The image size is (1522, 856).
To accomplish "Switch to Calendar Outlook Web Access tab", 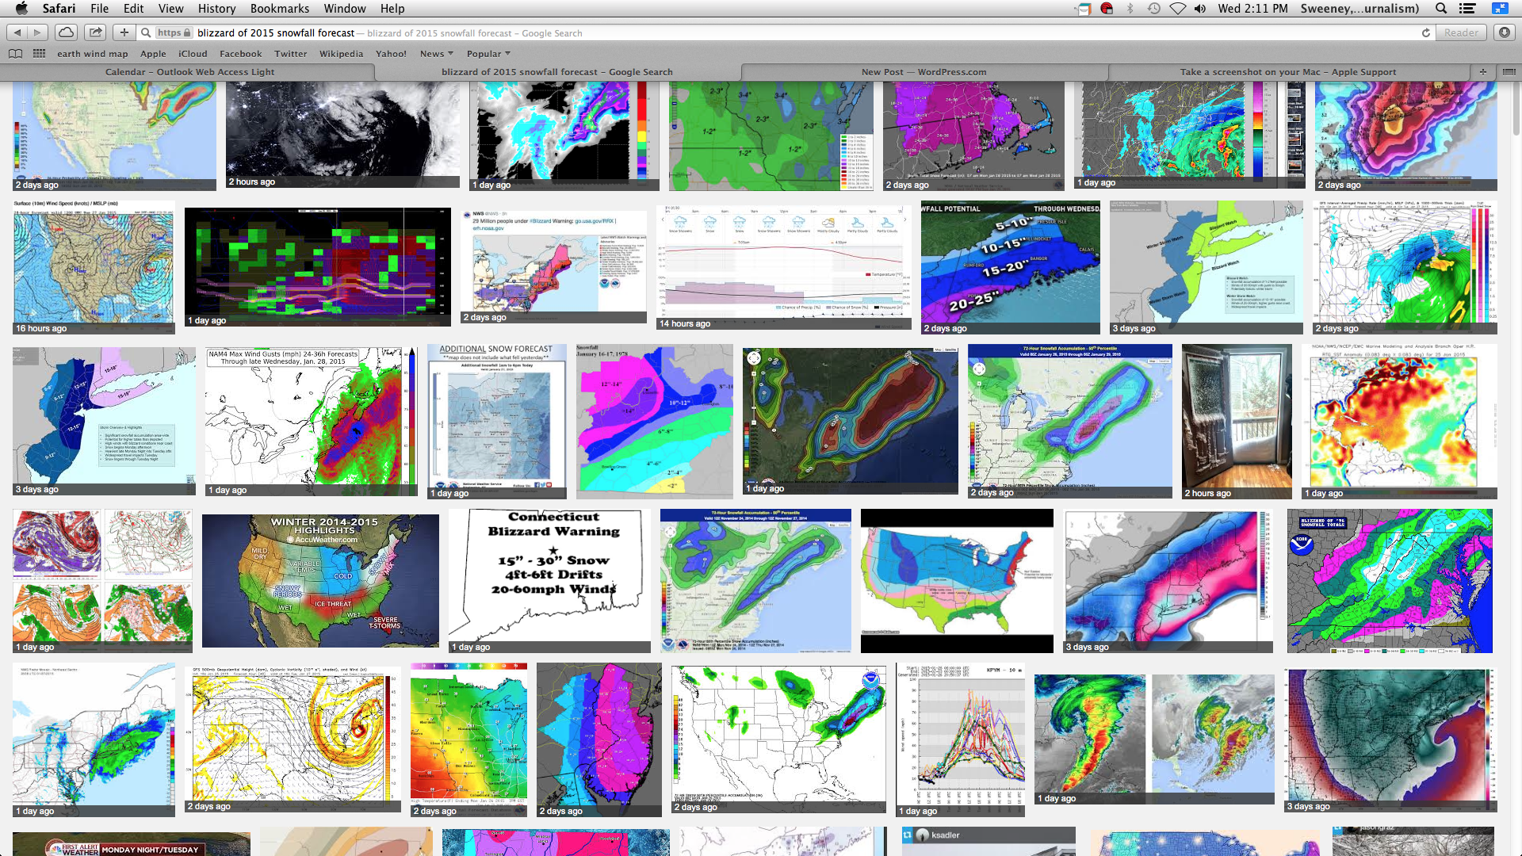I will (x=189, y=72).
